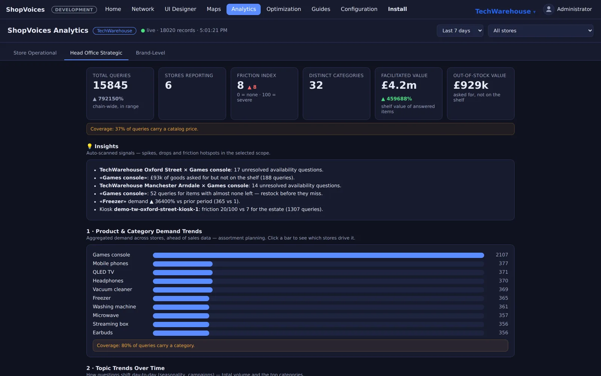Click the Install menu item
Screen dimensions: 601x376
click(397, 9)
